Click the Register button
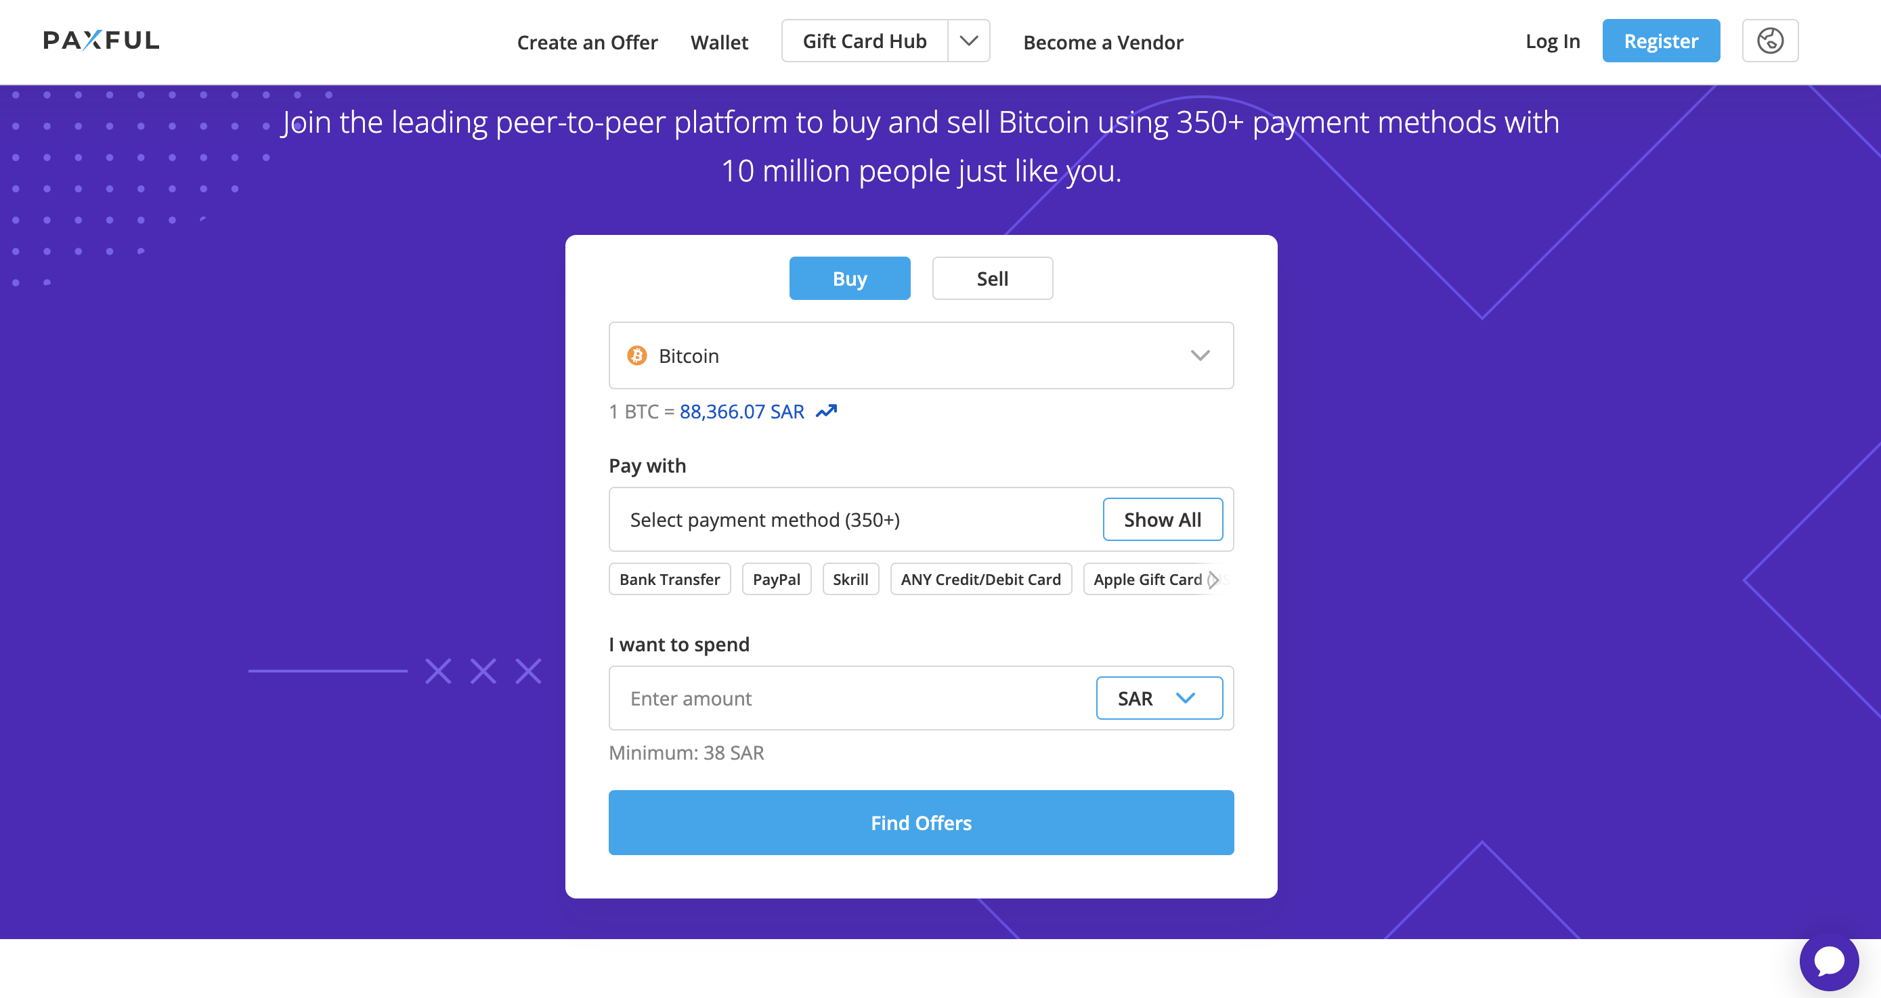Viewport: 1881px width, 998px height. (x=1660, y=41)
